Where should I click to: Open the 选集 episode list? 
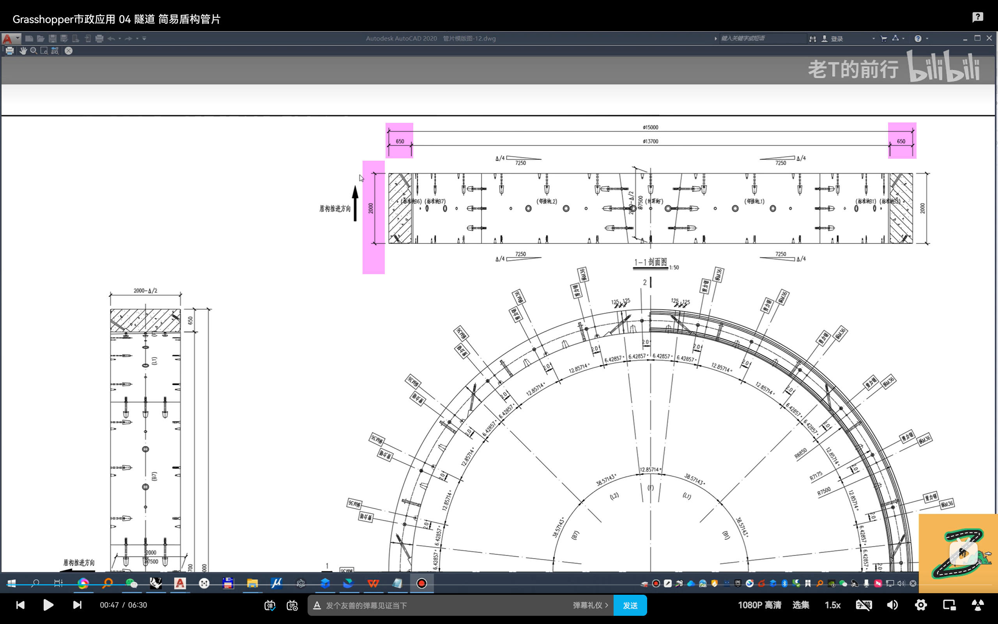click(800, 605)
